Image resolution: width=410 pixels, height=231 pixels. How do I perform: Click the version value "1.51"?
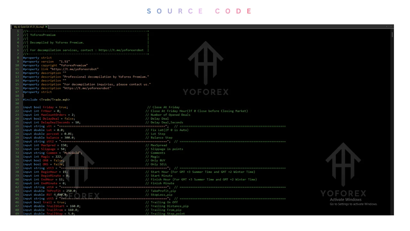(x=64, y=61)
